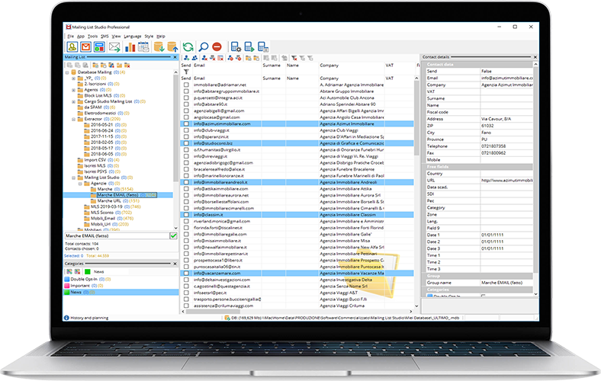Click the rightmost calculator toolbar icon
This screenshot has height=381, width=601.
[x=263, y=47]
